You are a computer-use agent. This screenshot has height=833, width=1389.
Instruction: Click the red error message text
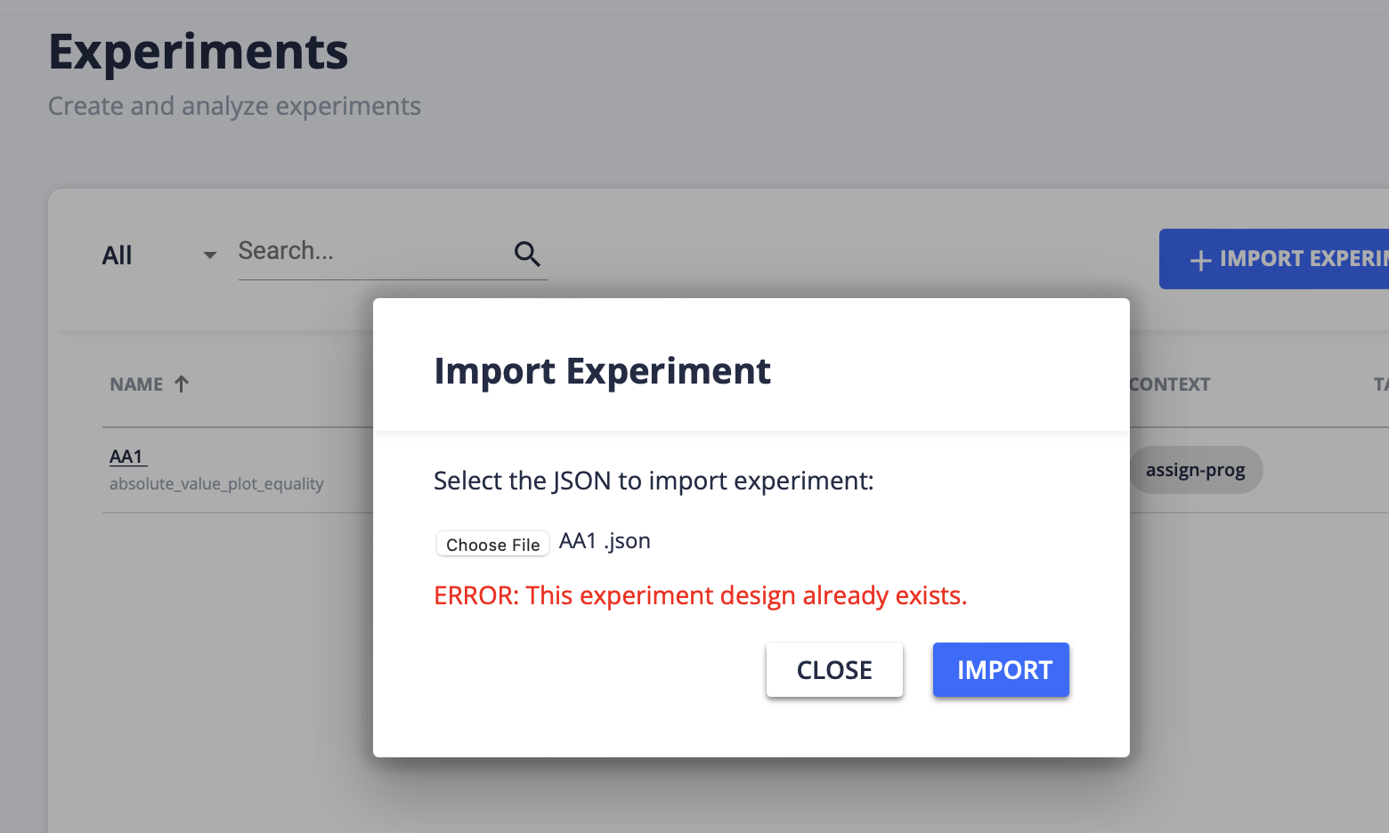(x=700, y=594)
